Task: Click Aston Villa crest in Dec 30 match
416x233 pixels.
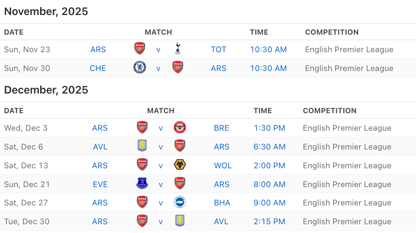Action: tap(180, 221)
